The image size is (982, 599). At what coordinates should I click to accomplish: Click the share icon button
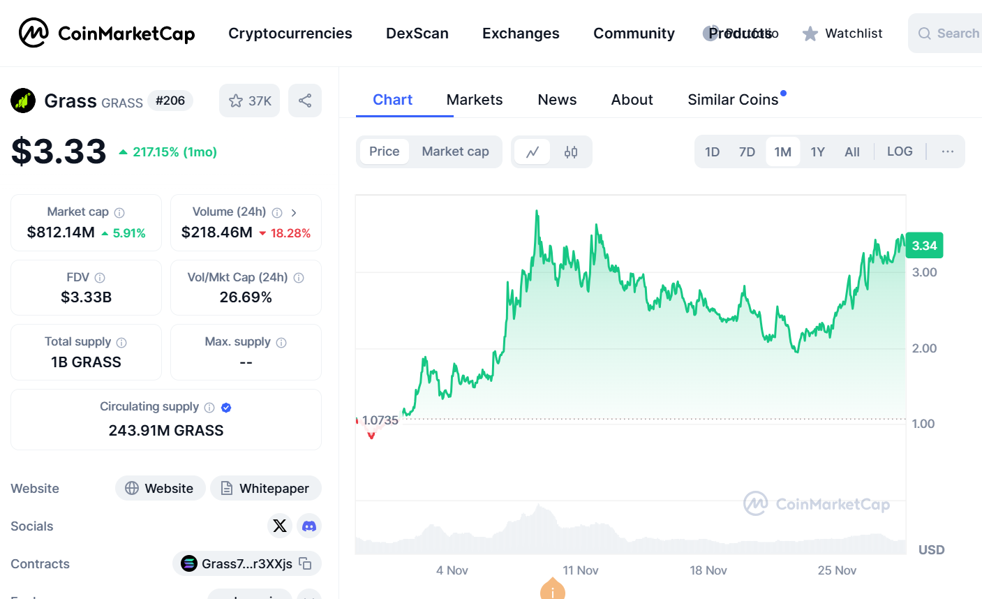[305, 101]
